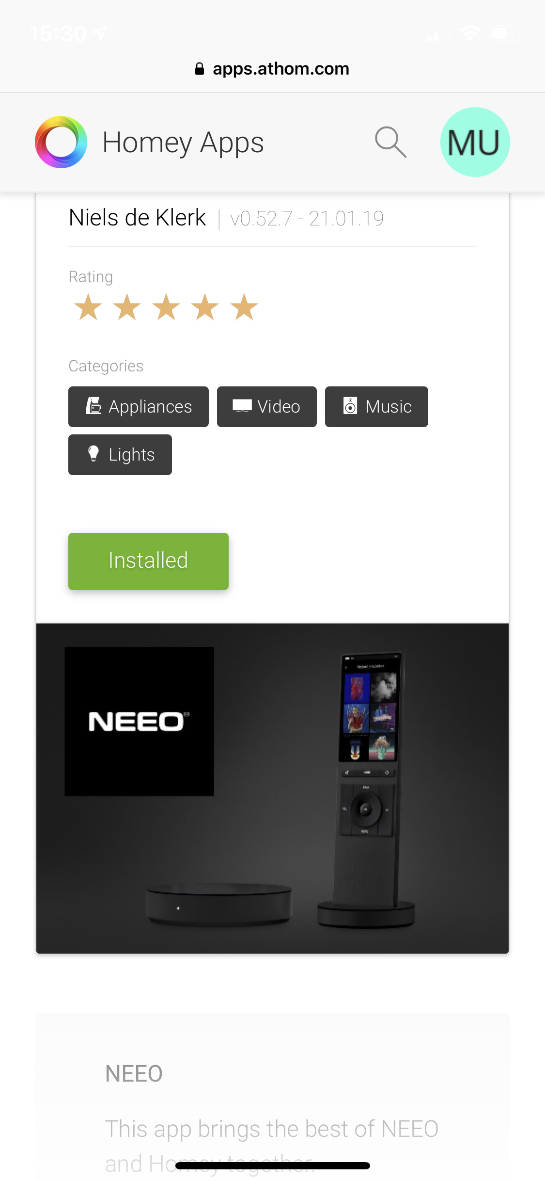This screenshot has height=1181, width=545.
Task: Tap the lock icon beside the URL
Action: tap(199, 69)
